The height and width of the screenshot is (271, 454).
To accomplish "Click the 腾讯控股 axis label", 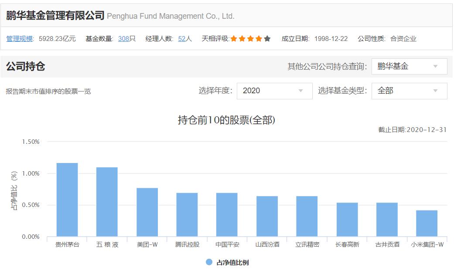I will (x=188, y=244).
